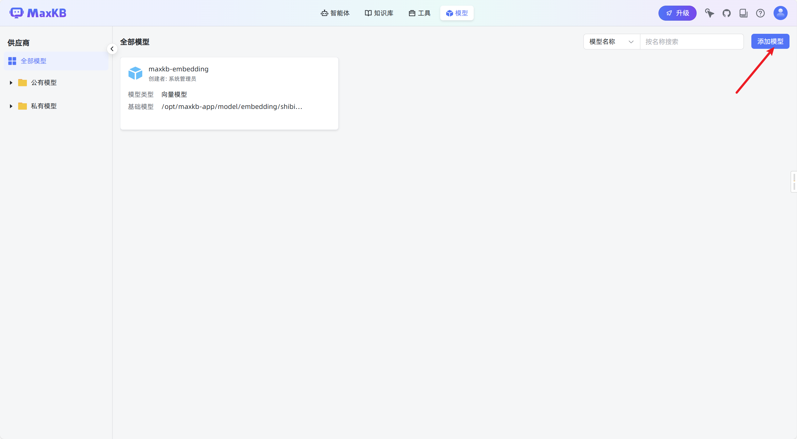This screenshot has width=797, height=439.
Task: Open the 工具 tab
Action: [x=420, y=13]
